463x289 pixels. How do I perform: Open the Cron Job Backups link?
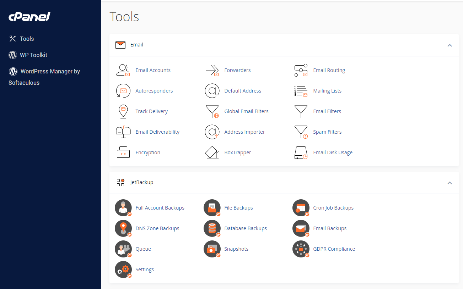[333, 208]
